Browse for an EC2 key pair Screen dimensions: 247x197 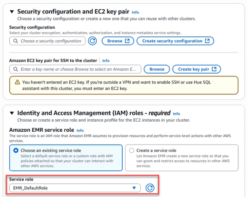(157, 69)
